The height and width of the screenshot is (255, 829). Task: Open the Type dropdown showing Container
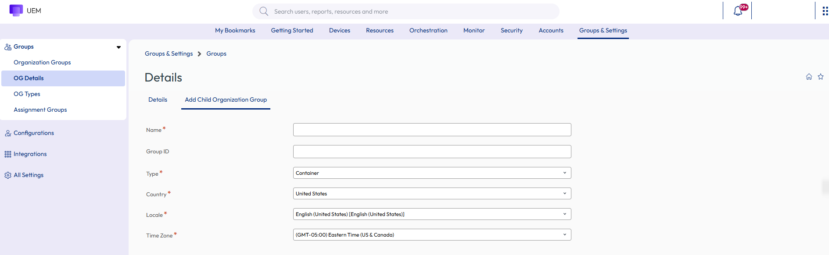tap(432, 173)
